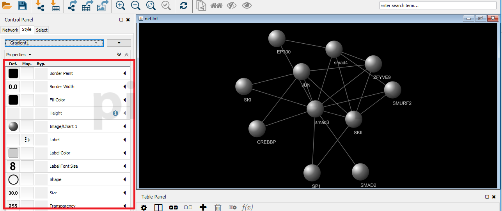The height and width of the screenshot is (211, 502).
Task: Click Import table from file icon
Action: 55,5
